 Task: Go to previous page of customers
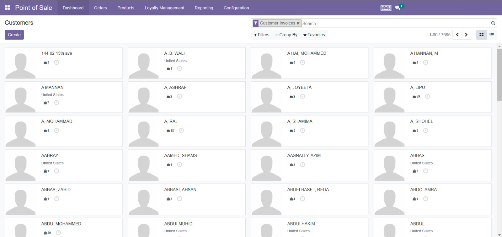pyautogui.click(x=457, y=35)
